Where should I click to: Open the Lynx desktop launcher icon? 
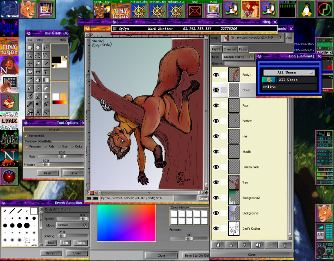(x=9, y=120)
